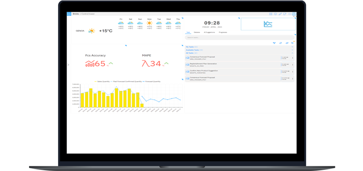Switch to the AI Suggestions tab

(x=209, y=32)
